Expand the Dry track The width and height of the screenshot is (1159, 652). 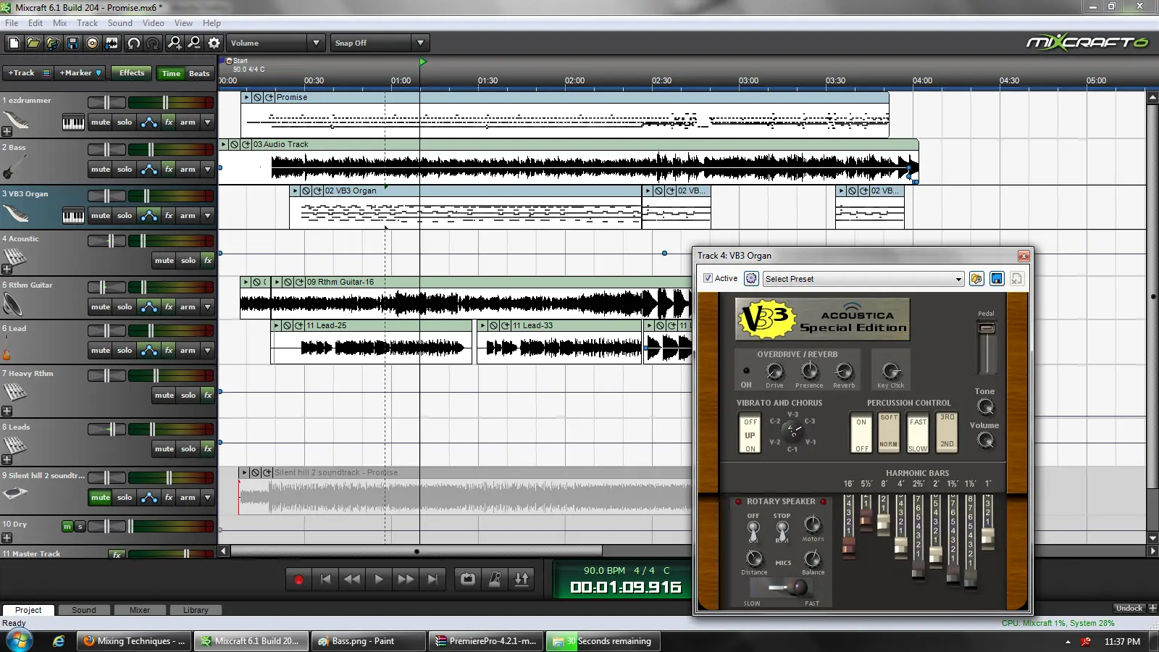coord(7,538)
